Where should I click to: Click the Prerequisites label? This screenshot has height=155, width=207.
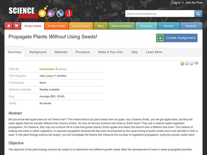tap(17, 83)
